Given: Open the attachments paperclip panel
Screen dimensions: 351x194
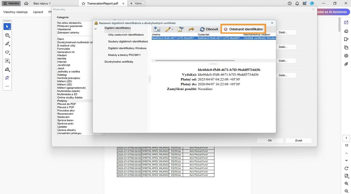Looking at the screenshot, I should point(346,64).
